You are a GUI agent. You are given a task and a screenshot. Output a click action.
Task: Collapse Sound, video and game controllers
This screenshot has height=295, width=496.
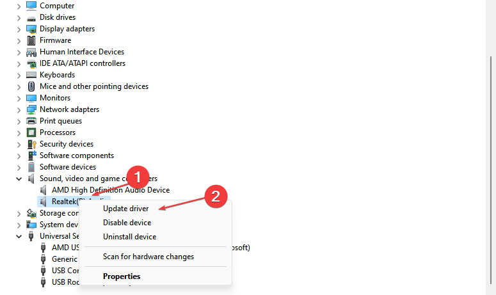pyautogui.click(x=19, y=179)
